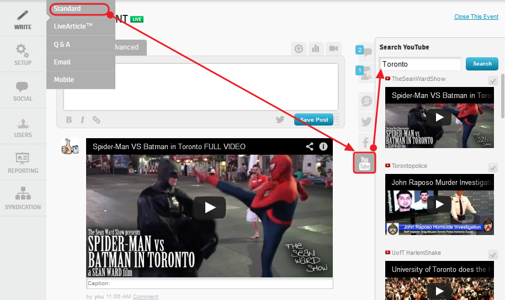
Task: Select Email from the Write dropdown menu
Action: 62,62
